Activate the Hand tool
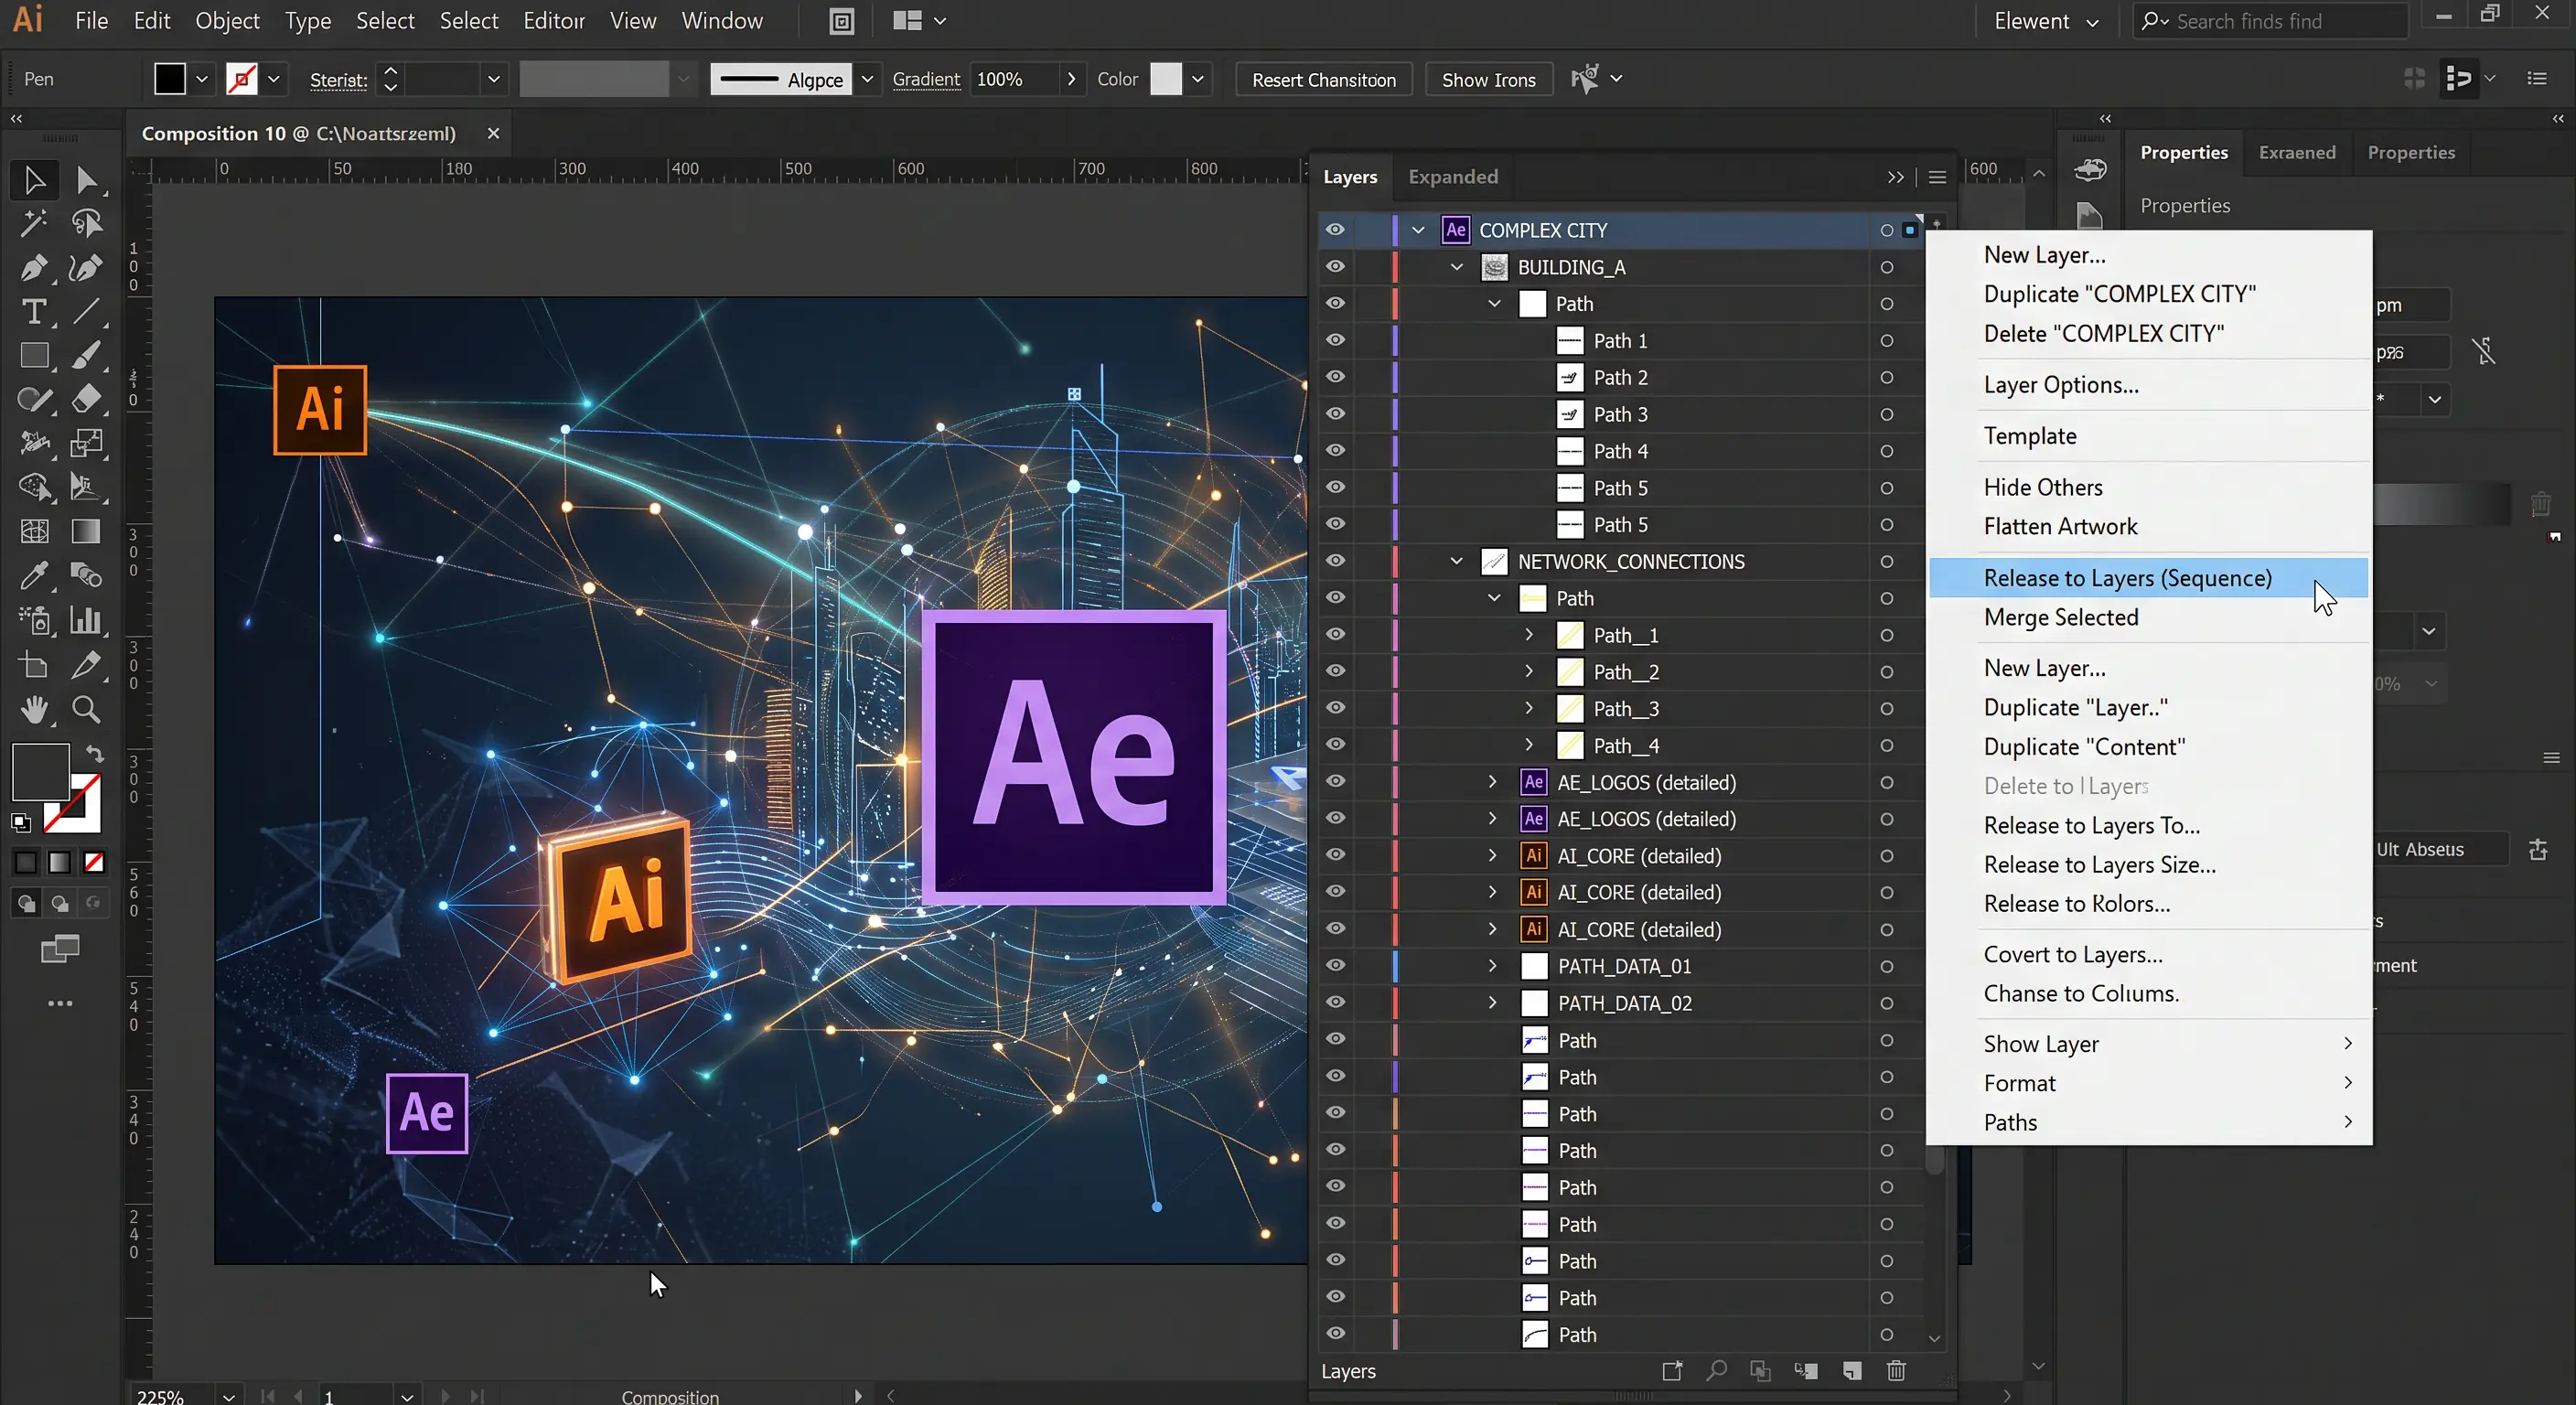Viewport: 2576px width, 1405px height. coord(34,709)
